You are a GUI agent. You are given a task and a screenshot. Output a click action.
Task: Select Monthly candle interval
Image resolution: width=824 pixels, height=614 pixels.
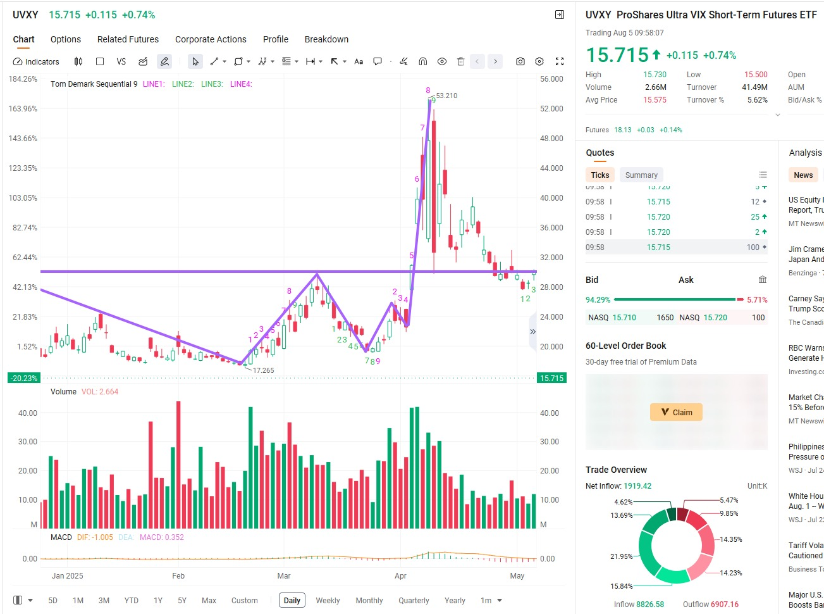click(x=369, y=601)
